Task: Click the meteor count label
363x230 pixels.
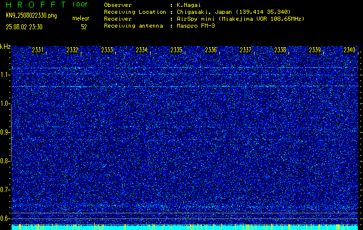Action: (81, 18)
